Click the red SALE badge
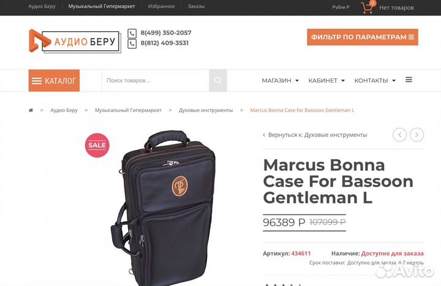441x286 pixels. tap(97, 145)
